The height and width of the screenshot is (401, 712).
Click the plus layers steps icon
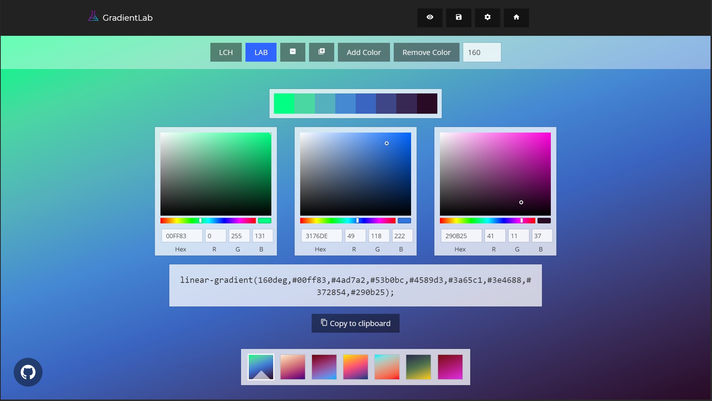(321, 52)
